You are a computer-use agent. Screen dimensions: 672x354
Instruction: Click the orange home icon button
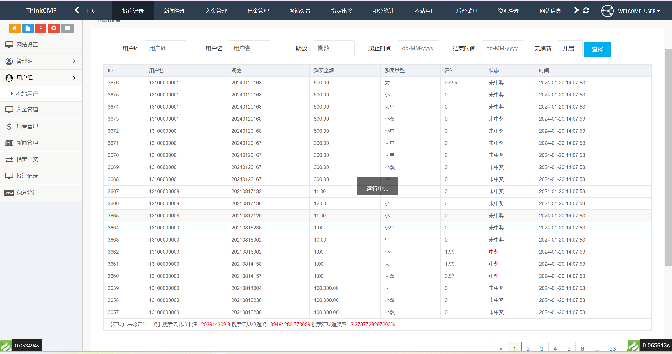click(x=14, y=28)
